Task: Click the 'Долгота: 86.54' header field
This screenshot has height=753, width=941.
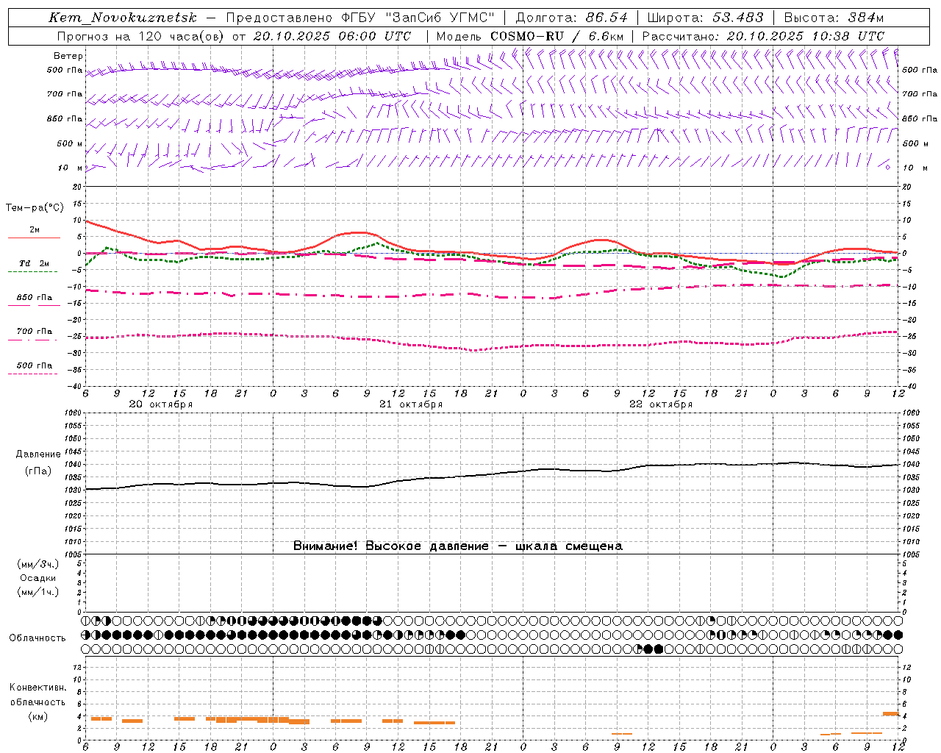Action: tap(571, 18)
